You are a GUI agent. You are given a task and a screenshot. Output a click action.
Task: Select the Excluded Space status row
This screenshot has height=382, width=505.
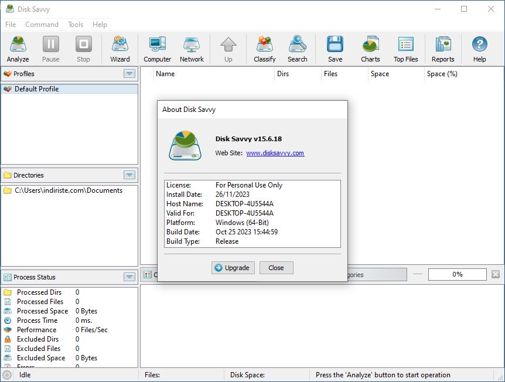[70, 357]
